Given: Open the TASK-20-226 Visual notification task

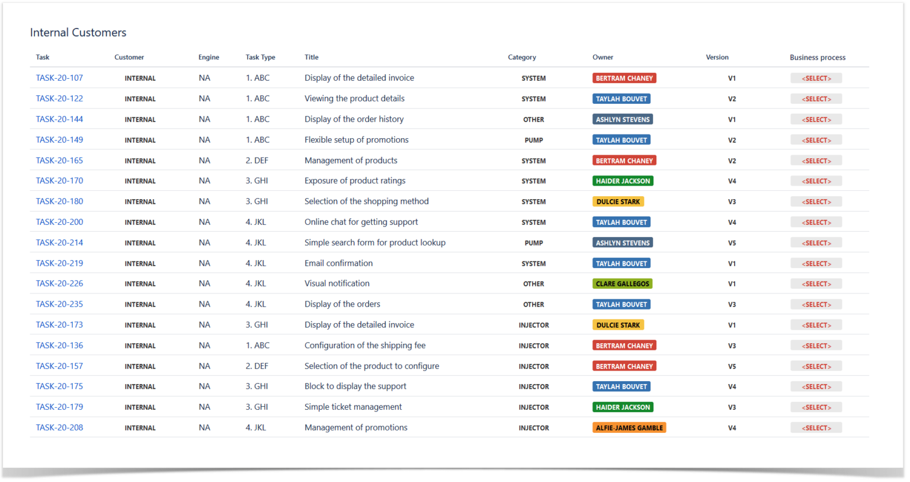Looking at the screenshot, I should [59, 283].
